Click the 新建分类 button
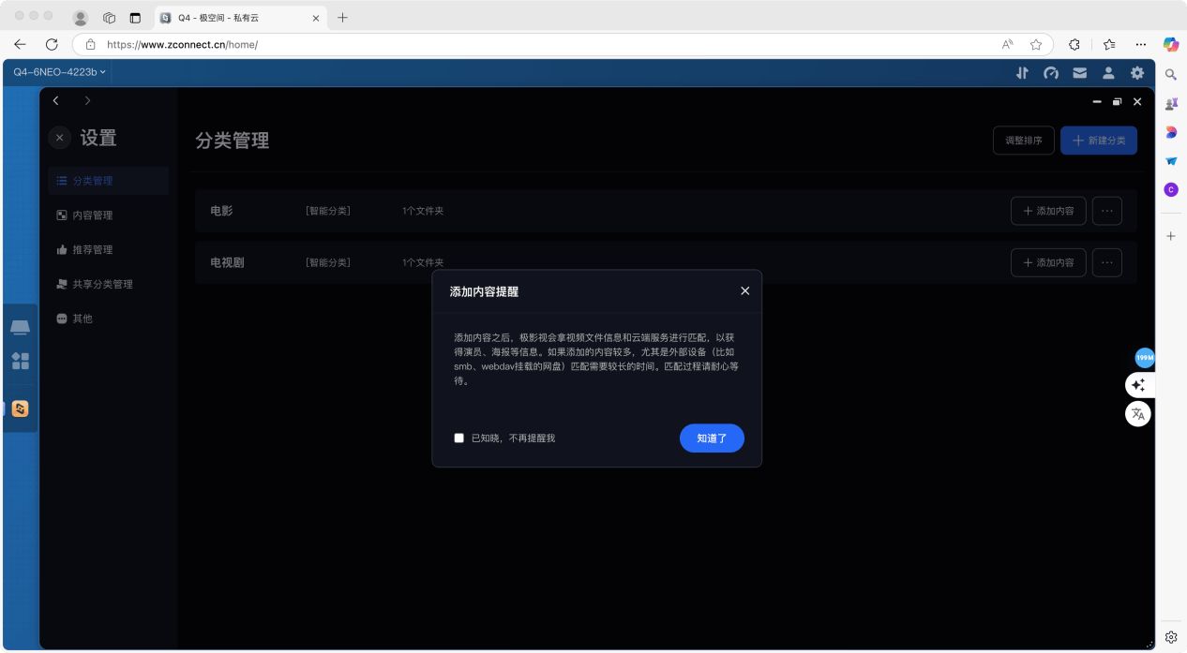This screenshot has width=1187, height=653. coord(1099,141)
